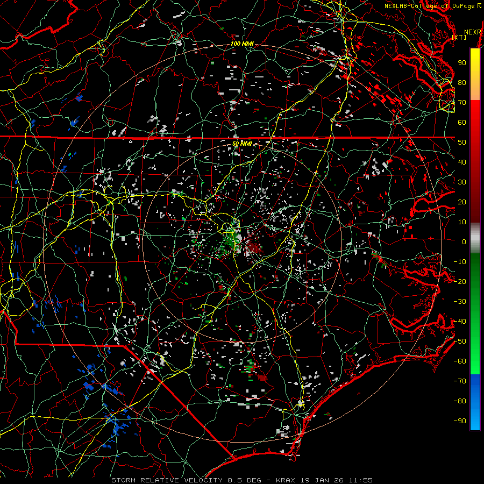Click the '40' scale label on color bar
The width and height of the screenshot is (484, 484).
coord(462,162)
